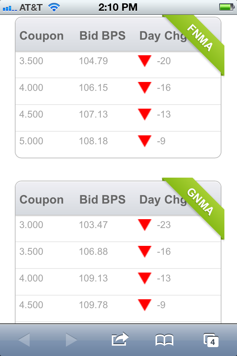Viewport: 237px width, 356px height.
Task: Select the FNMA Bid BPS column header
Action: 102,36
